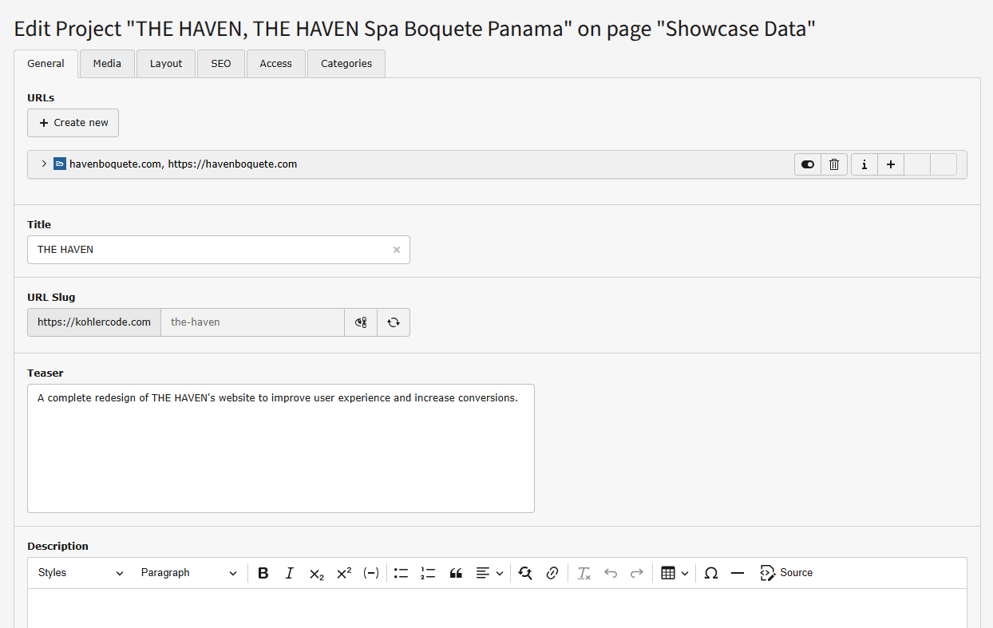Add new URL record after havenboquete.com
This screenshot has height=628, width=993.
click(891, 164)
